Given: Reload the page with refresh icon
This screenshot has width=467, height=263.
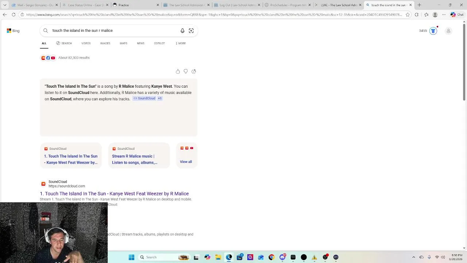Looking at the screenshot, I should coord(13,15).
